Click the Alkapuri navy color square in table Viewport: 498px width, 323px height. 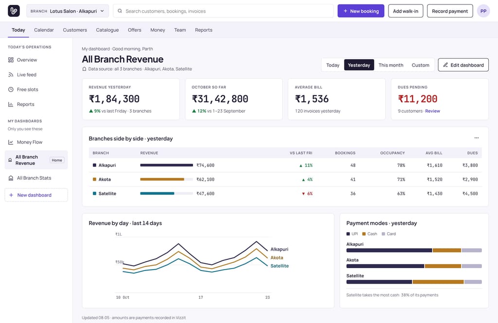[94, 165]
